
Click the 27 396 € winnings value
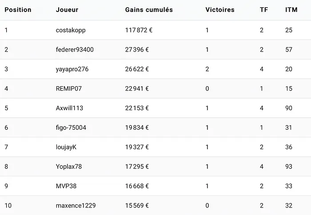point(137,50)
